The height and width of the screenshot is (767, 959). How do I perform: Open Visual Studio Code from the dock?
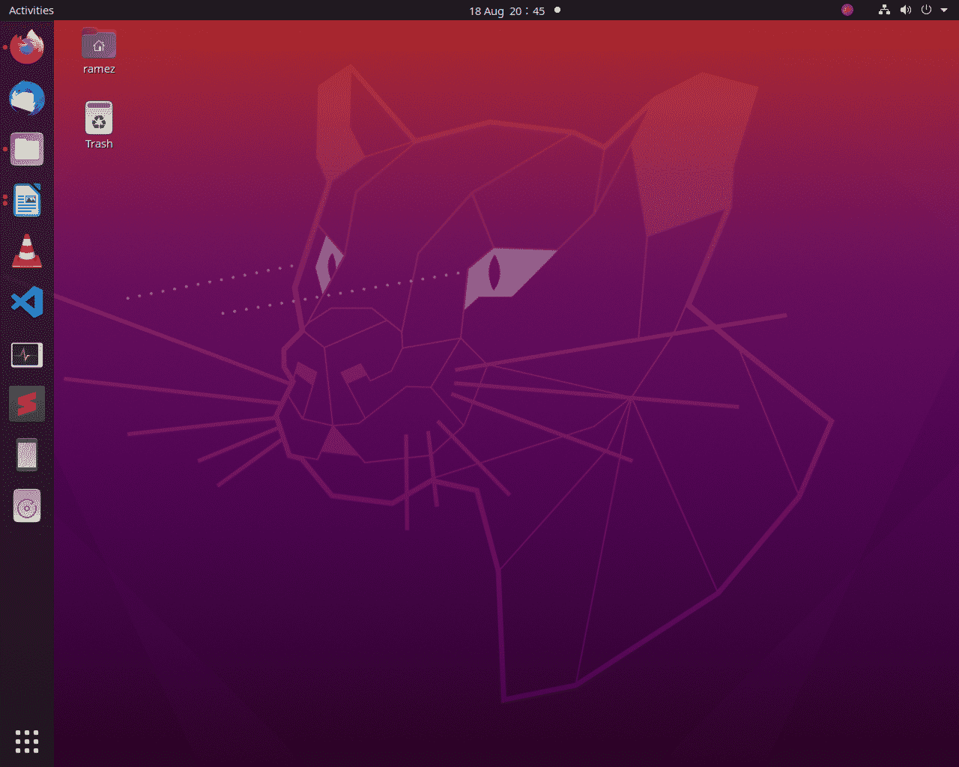point(27,302)
